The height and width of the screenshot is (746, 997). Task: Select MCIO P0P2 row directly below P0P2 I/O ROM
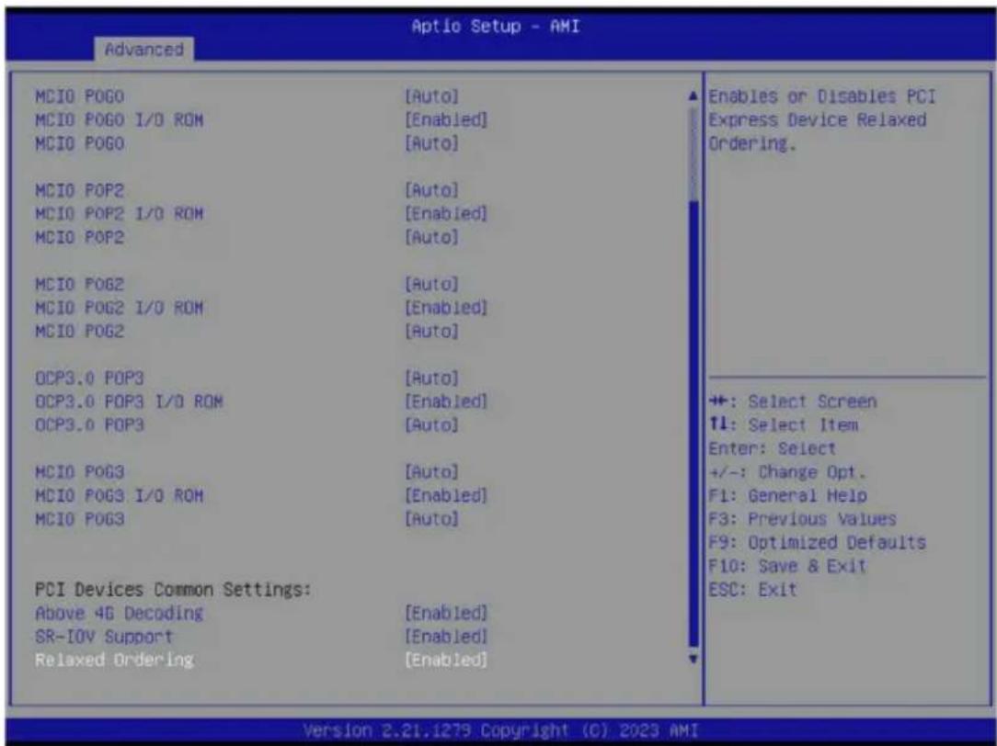click(79, 237)
